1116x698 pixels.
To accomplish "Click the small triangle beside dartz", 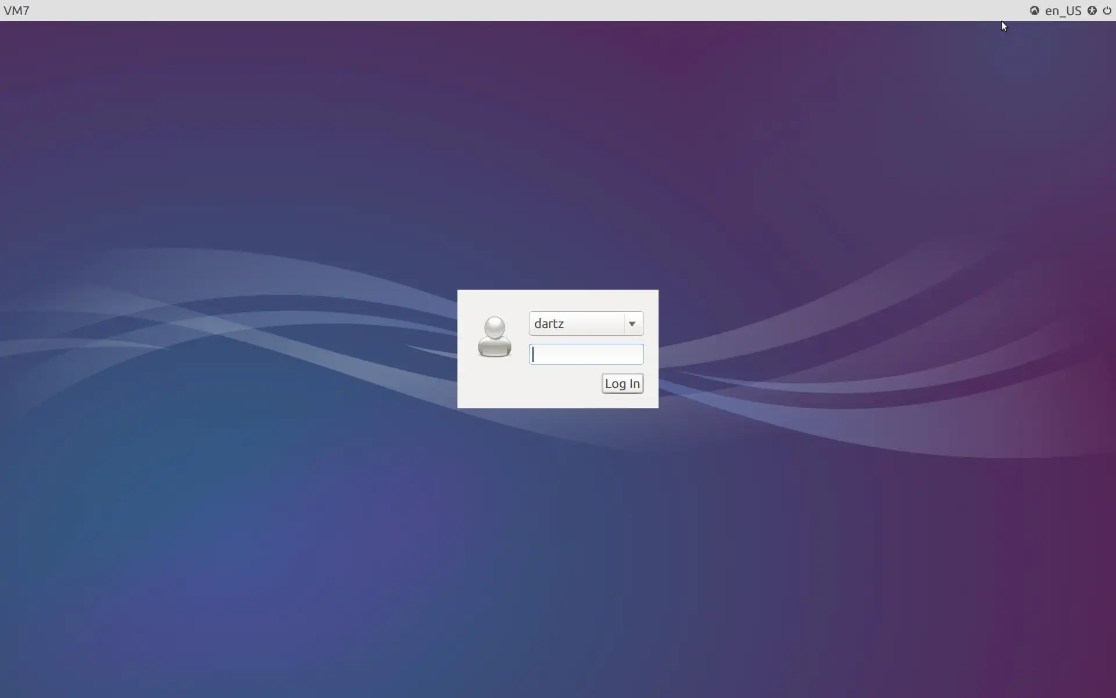I will 632,323.
